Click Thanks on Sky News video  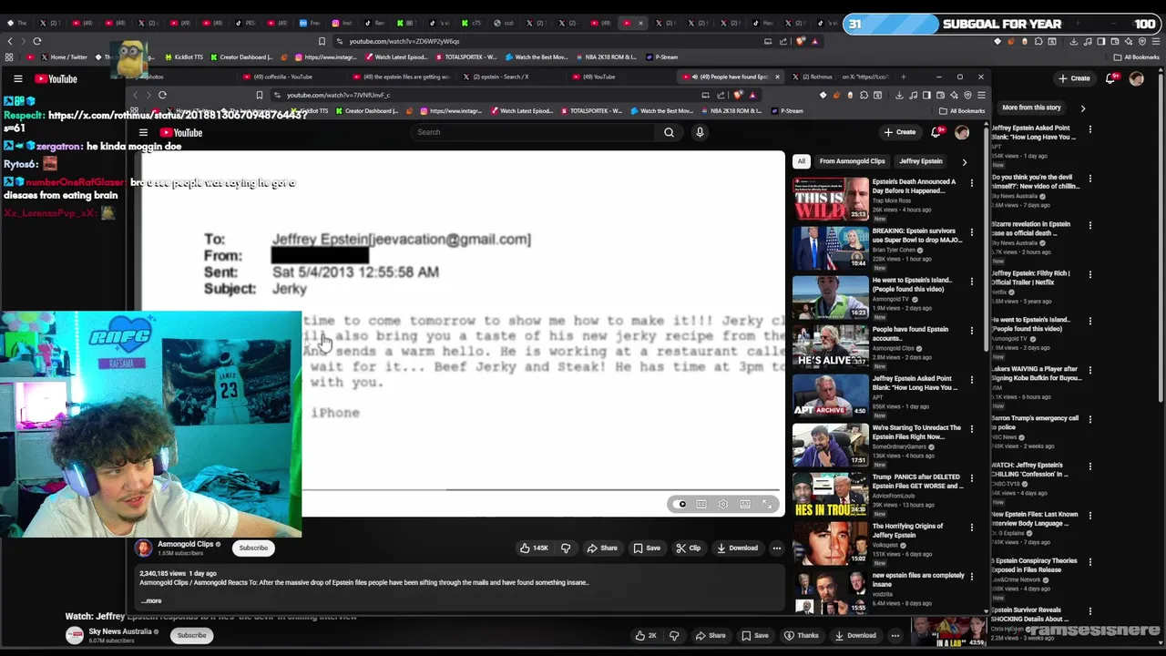[x=802, y=635]
